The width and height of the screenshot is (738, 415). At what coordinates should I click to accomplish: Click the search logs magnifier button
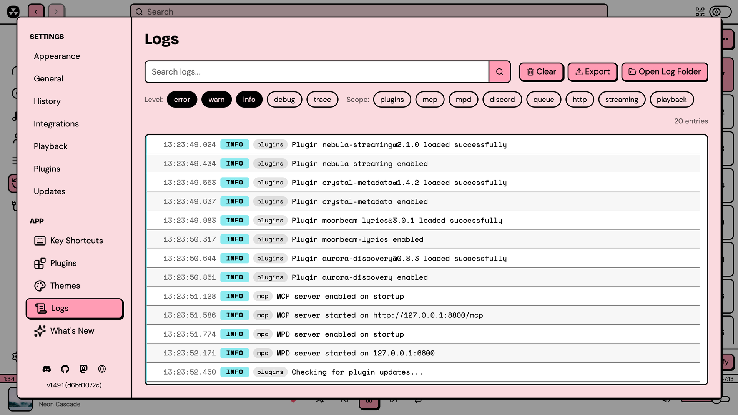pos(500,72)
